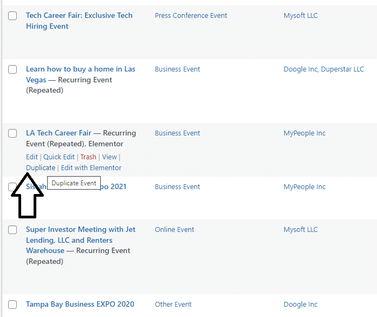The height and width of the screenshot is (317, 377).
Task: Select the checkbox next to the EXPO 2021 event
Action: pos(12,187)
